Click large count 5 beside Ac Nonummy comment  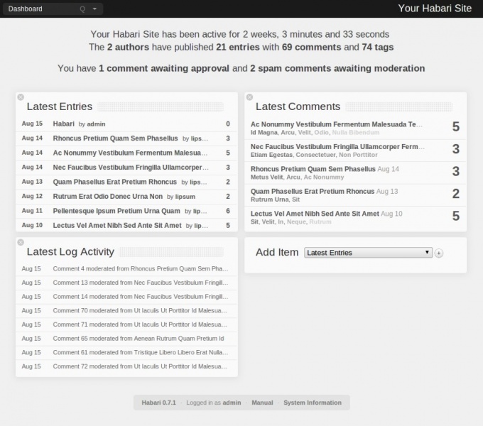tap(456, 126)
